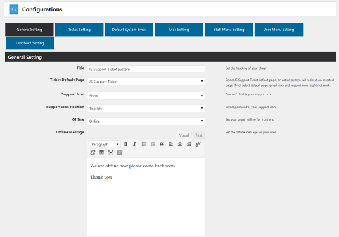The width and height of the screenshot is (339, 237).
Task: Toggle italic formatting in the editor
Action: [135, 144]
